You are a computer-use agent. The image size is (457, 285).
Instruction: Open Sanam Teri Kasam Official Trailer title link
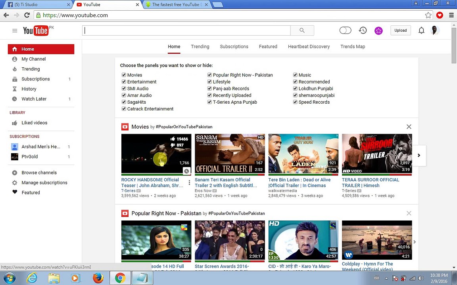click(x=226, y=182)
